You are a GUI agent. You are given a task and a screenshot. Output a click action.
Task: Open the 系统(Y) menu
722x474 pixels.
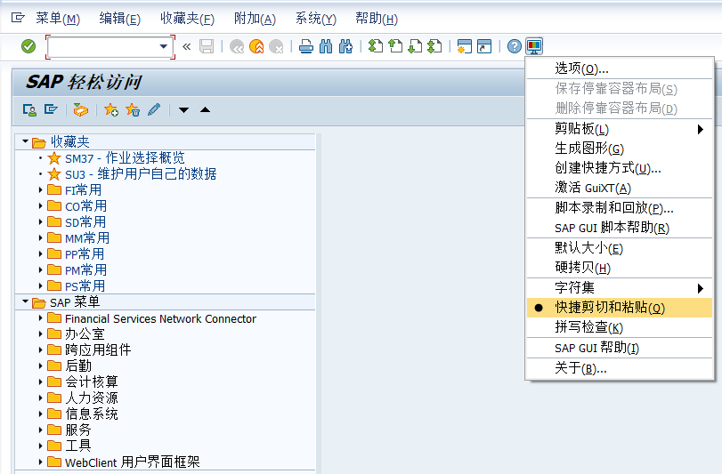click(x=316, y=19)
